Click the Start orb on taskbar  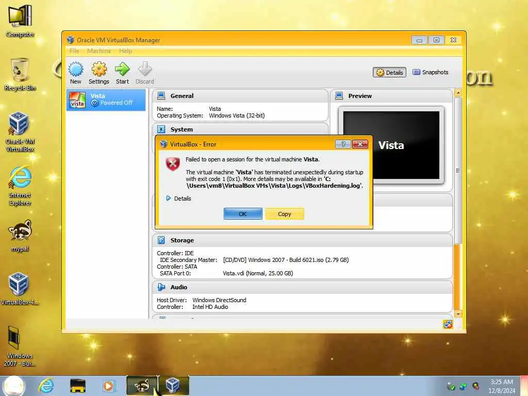[14, 386]
